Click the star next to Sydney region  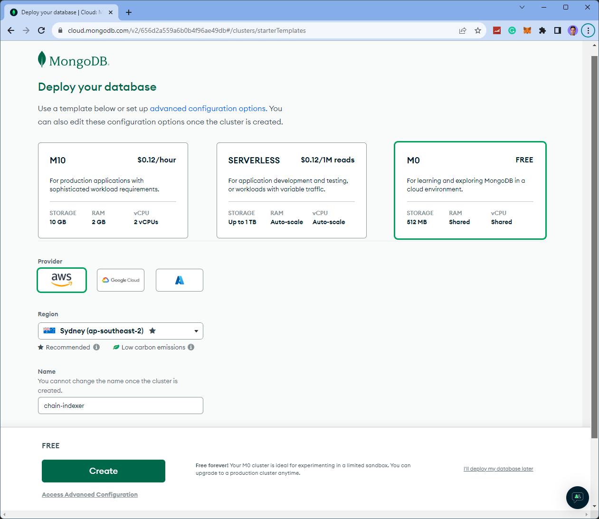coord(152,330)
